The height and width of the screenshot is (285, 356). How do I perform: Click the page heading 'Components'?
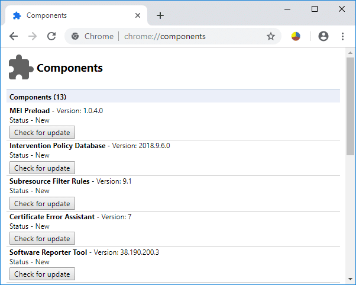pos(70,68)
